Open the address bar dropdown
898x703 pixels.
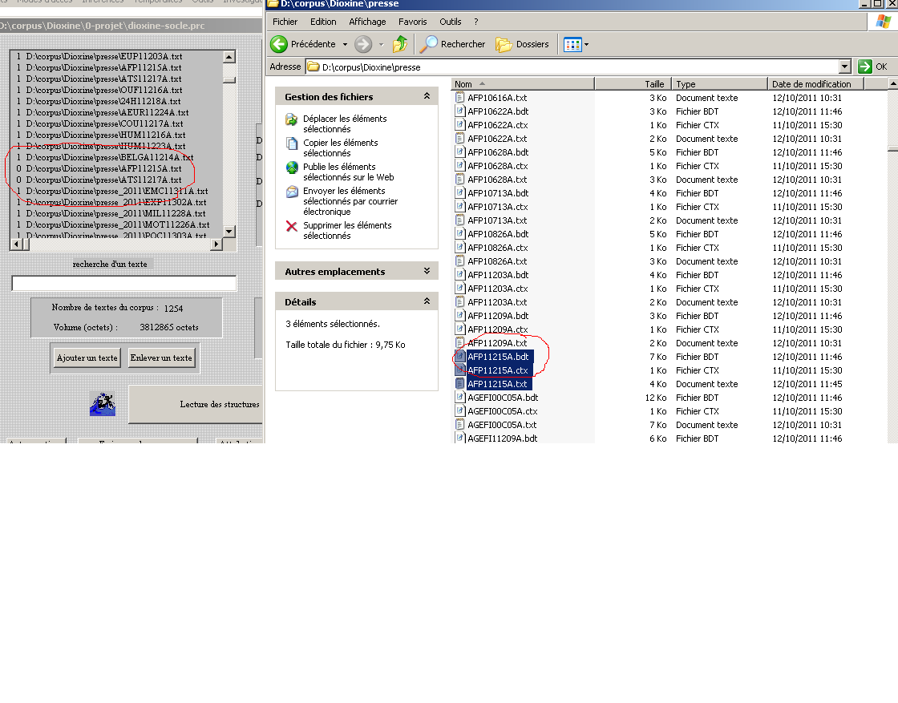click(x=845, y=67)
